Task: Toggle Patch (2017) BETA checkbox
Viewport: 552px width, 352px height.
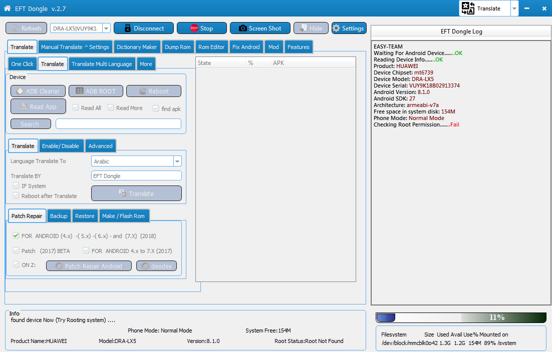Action: (16, 250)
